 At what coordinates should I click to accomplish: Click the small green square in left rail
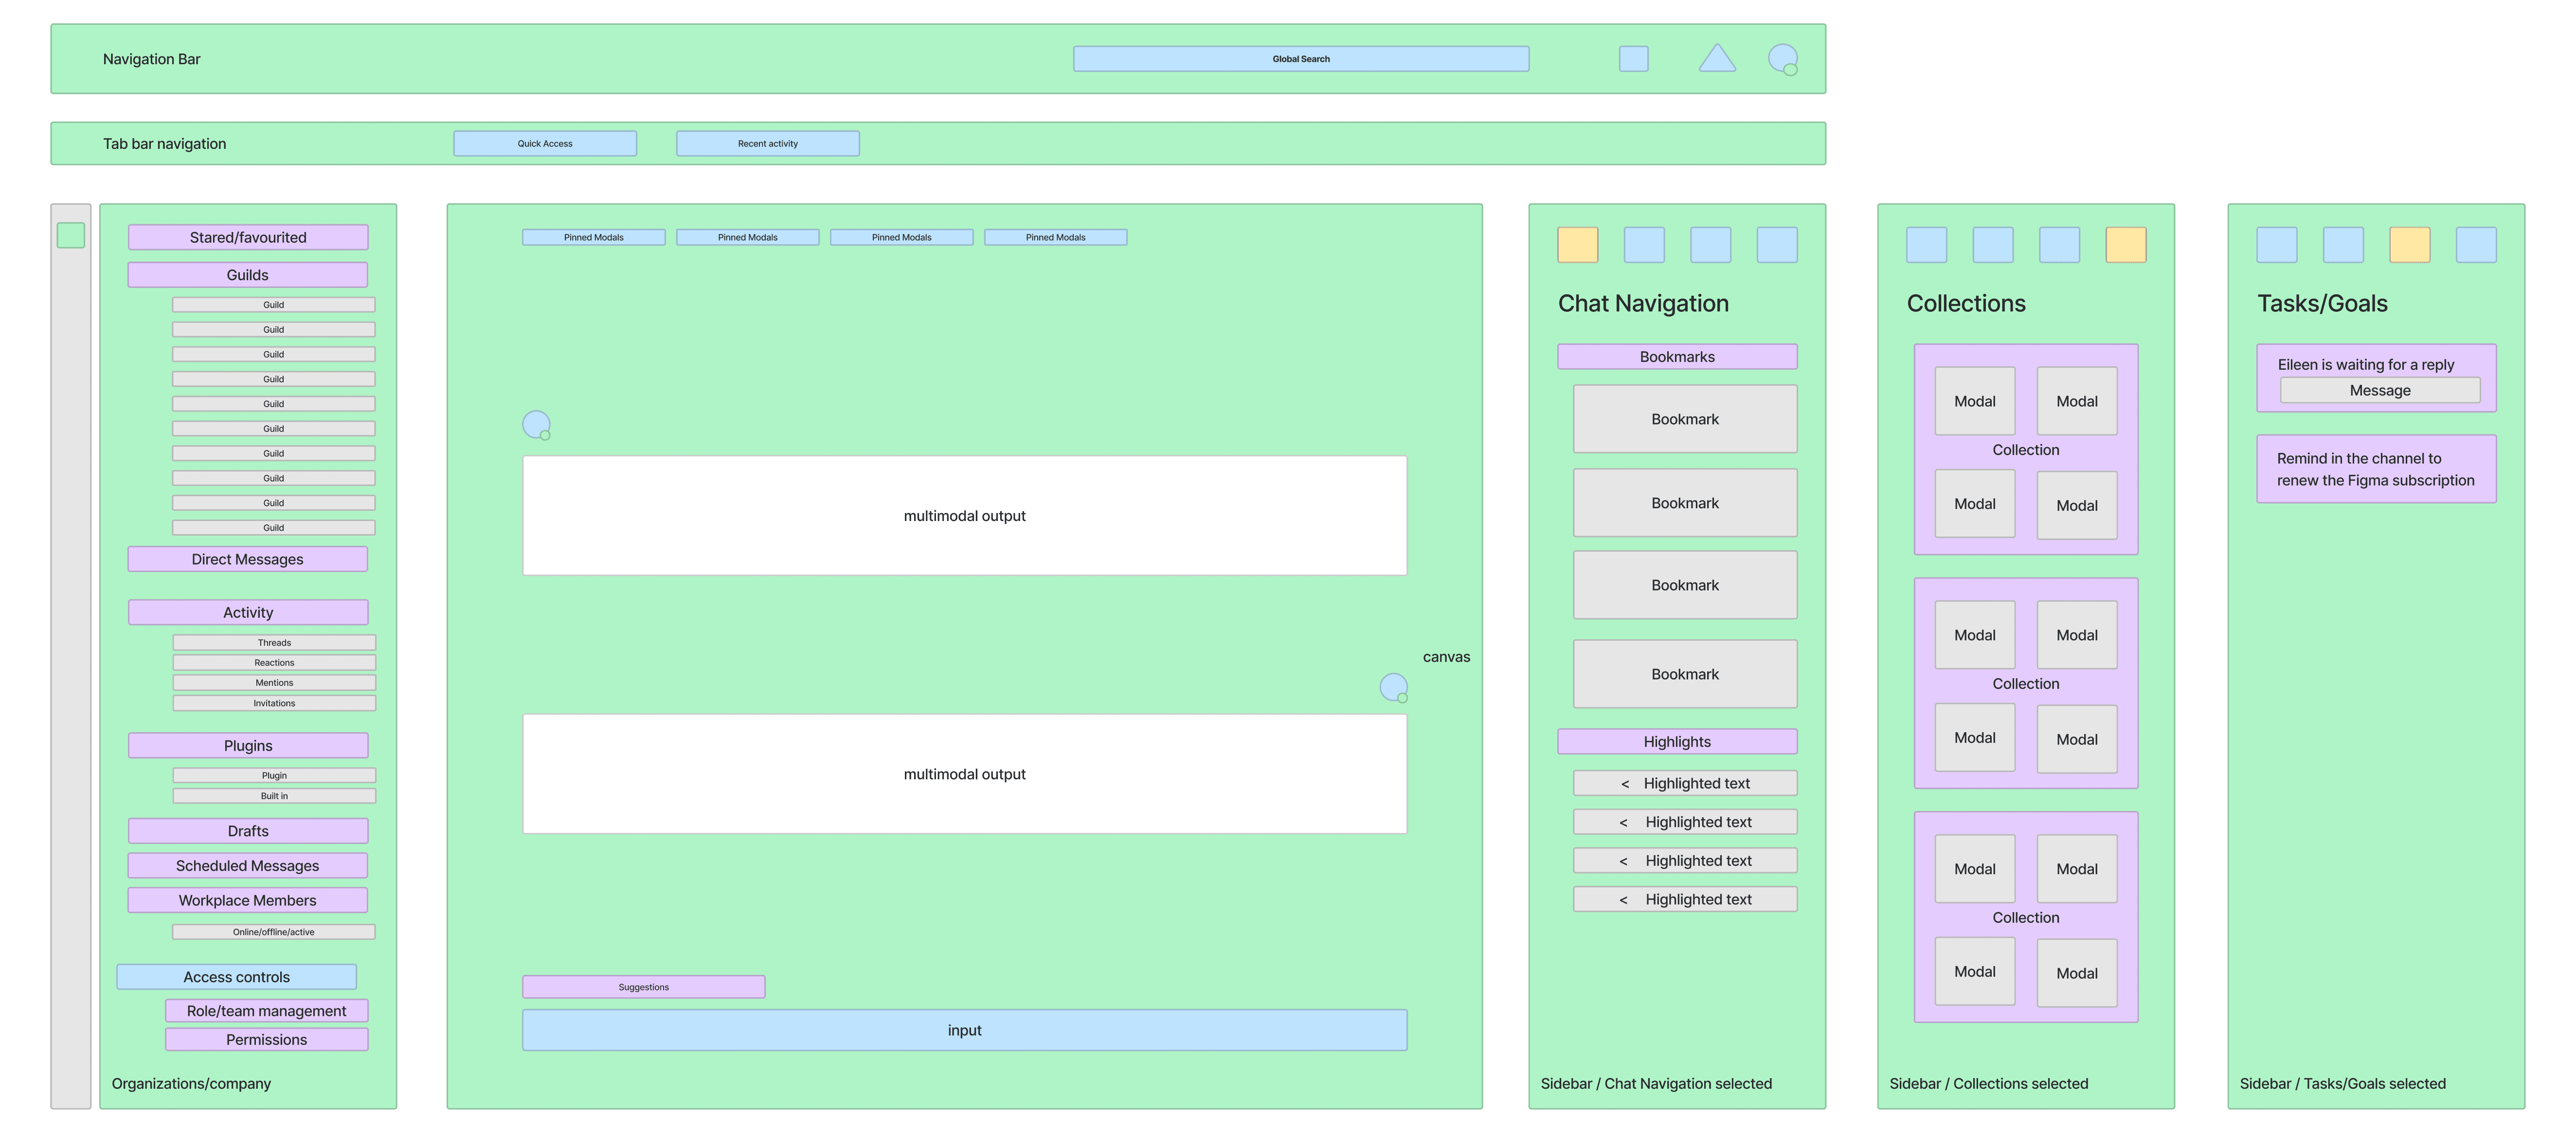(x=71, y=236)
